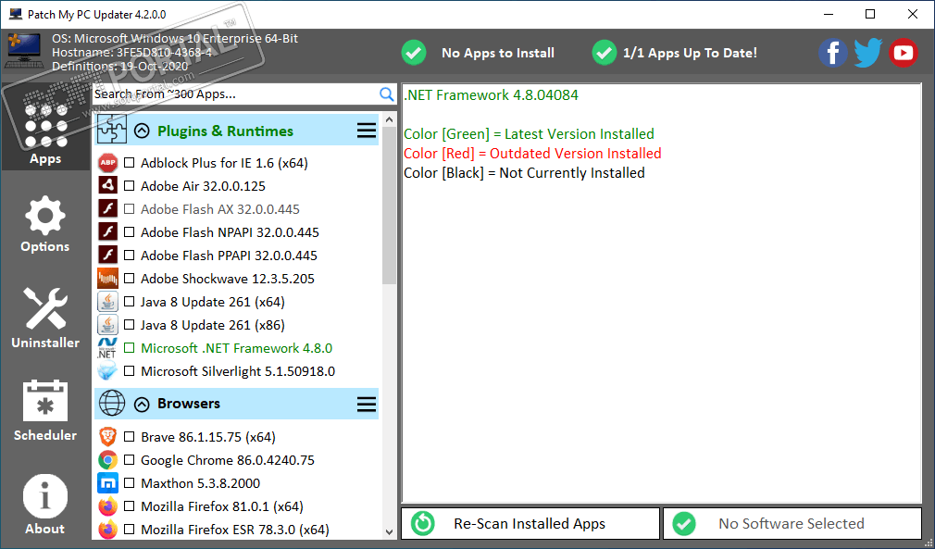
Task: Select the '.NET Framework 4.8.04084' text line
Action: click(491, 94)
